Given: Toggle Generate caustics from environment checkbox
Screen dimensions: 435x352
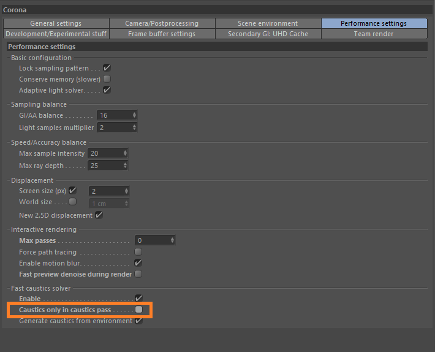Looking at the screenshot, I should (138, 321).
